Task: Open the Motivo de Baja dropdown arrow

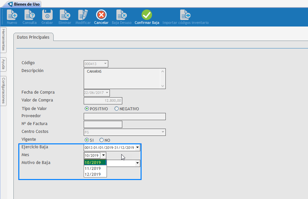Action: tap(138, 163)
